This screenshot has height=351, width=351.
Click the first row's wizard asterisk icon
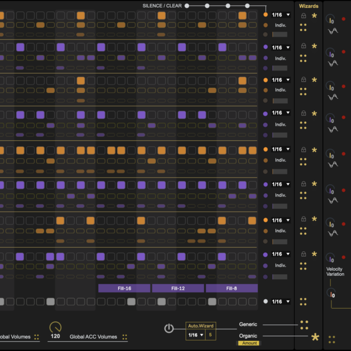point(314,16)
